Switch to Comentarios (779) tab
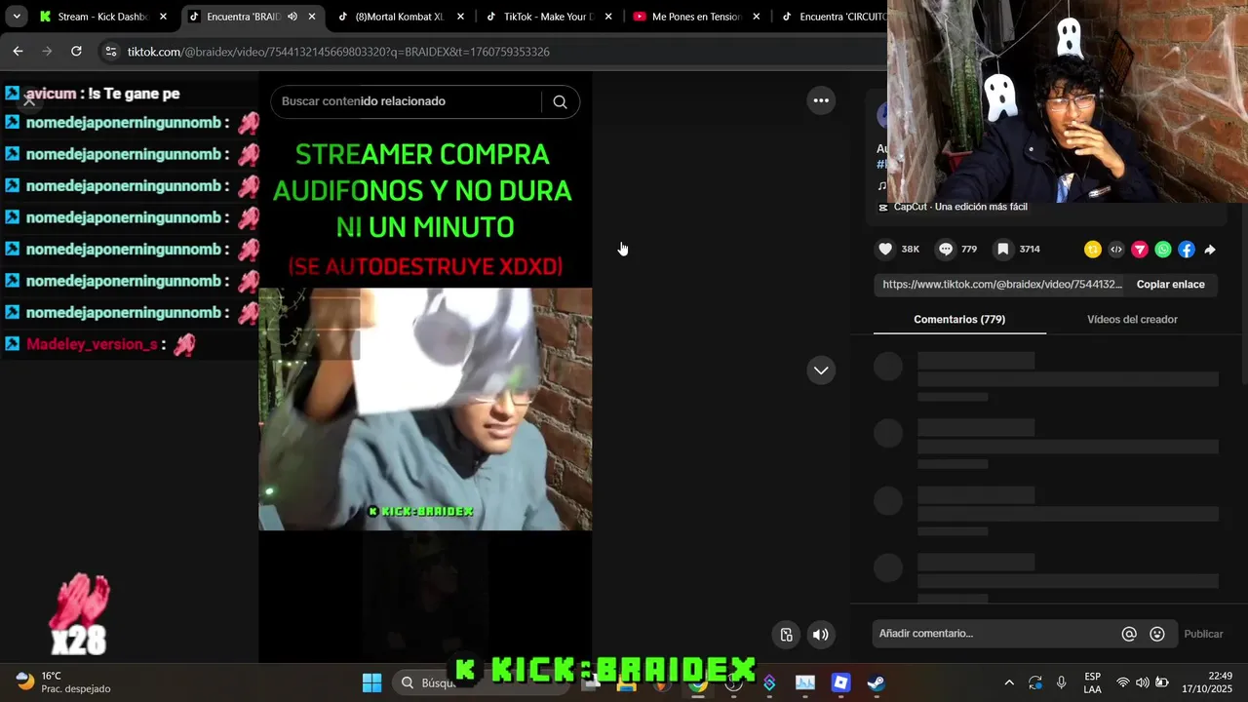Image resolution: width=1248 pixels, height=702 pixels. [959, 320]
